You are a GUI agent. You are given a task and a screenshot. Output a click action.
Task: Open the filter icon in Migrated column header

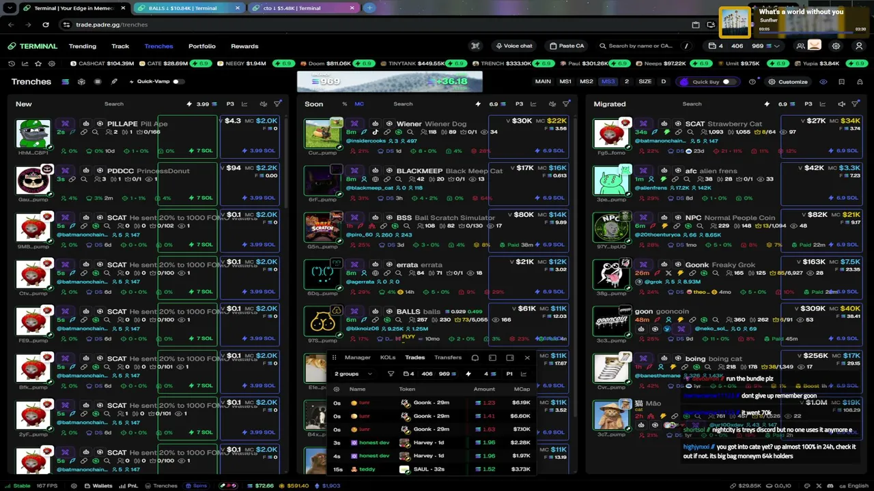click(x=855, y=104)
